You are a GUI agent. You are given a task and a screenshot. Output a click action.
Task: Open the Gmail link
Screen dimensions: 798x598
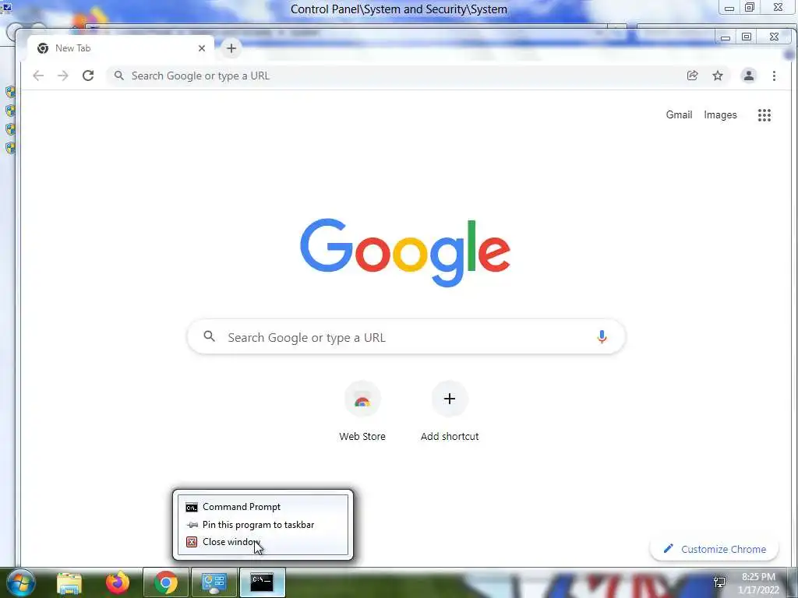[x=679, y=115]
